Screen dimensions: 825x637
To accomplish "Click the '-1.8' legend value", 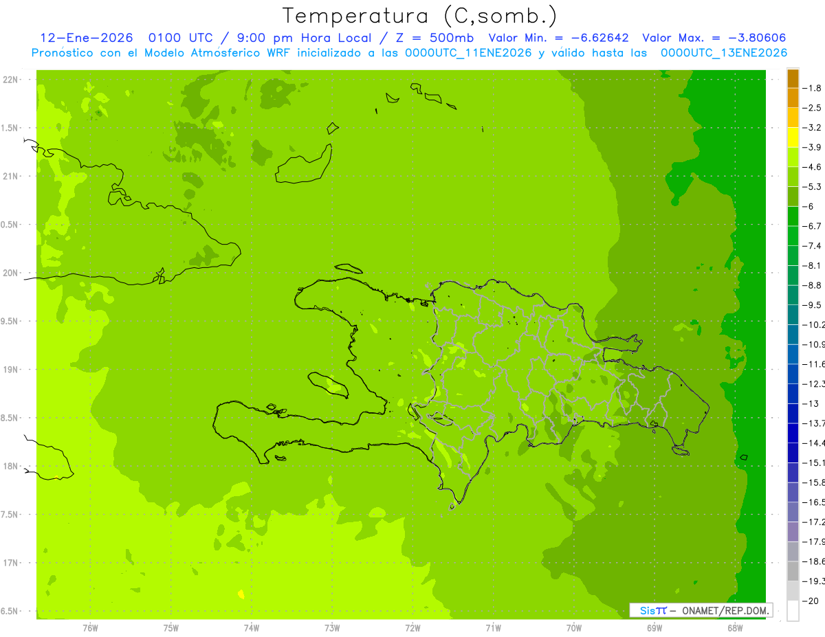I will pos(813,88).
